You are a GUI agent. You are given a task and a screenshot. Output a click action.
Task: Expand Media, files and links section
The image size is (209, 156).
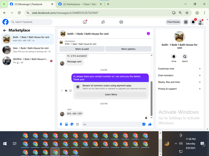pos(179,82)
